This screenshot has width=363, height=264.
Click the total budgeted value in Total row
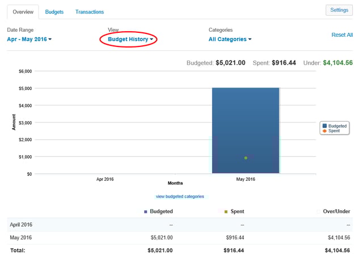[160, 250]
